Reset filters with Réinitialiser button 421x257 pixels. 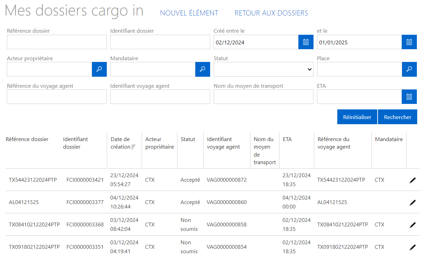pos(357,117)
